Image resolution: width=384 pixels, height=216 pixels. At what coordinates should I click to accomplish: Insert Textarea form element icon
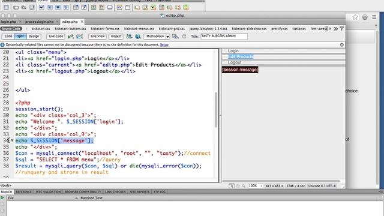32,8
